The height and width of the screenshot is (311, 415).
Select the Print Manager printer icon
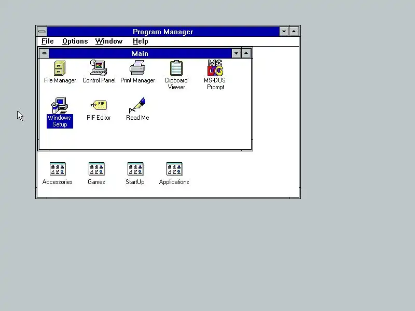[137, 68]
